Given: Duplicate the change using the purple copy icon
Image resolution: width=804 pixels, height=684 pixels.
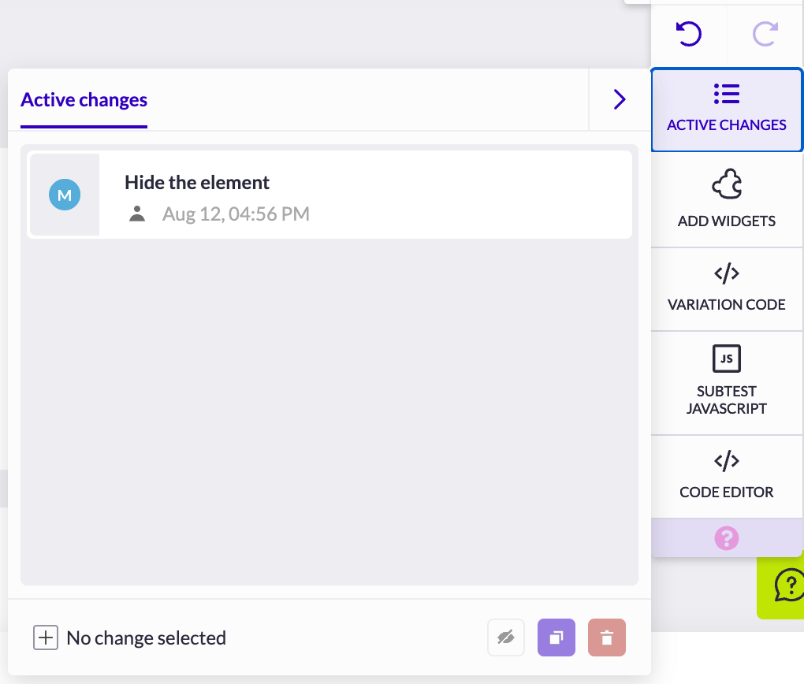Looking at the screenshot, I should coord(556,637).
